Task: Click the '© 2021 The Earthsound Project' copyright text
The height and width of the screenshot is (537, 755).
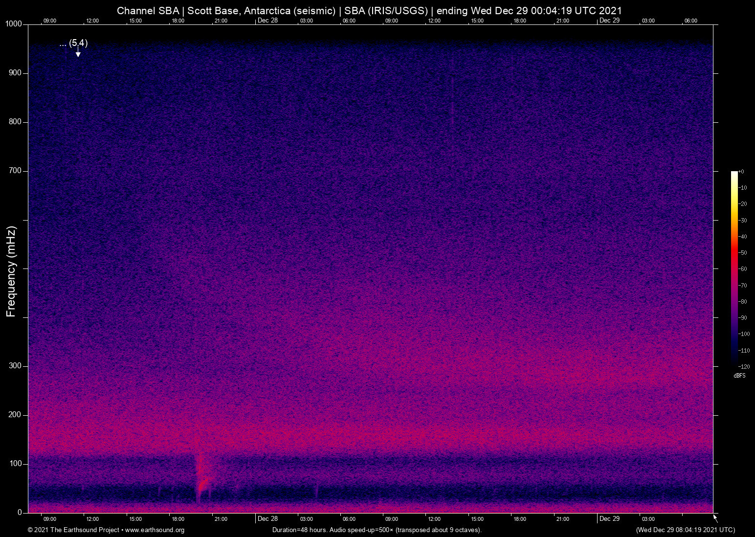Action: click(74, 530)
